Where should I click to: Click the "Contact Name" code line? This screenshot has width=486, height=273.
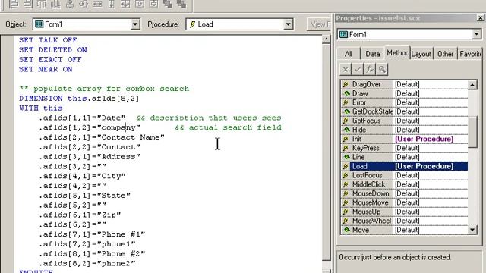tap(102, 137)
